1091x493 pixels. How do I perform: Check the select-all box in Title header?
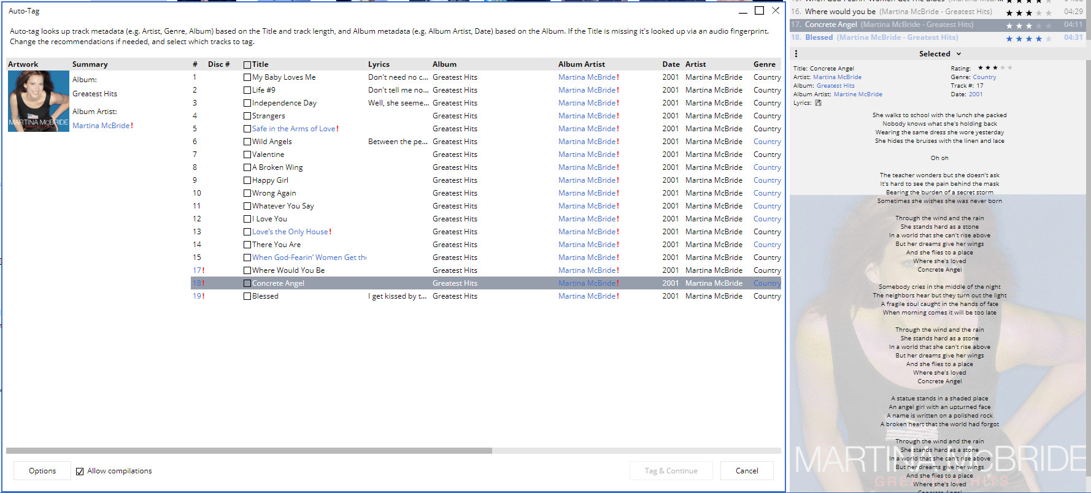coord(247,64)
